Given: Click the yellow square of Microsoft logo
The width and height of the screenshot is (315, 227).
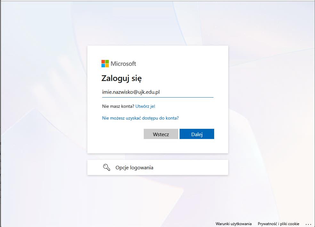Looking at the screenshot, I should point(107,66).
